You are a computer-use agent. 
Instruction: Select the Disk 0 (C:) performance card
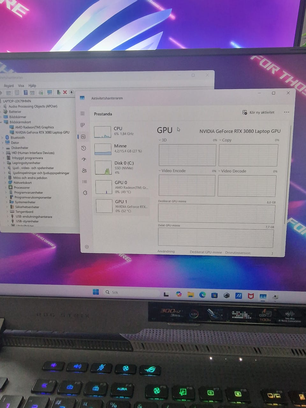click(122, 168)
